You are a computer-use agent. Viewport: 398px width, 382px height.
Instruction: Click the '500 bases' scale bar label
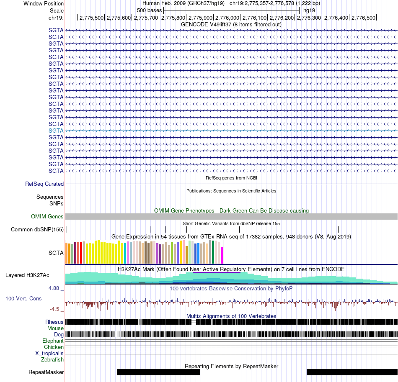point(149,10)
